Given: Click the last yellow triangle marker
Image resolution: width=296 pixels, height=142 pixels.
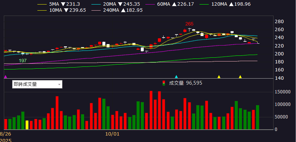Looking at the screenshot, I should pos(240,77).
